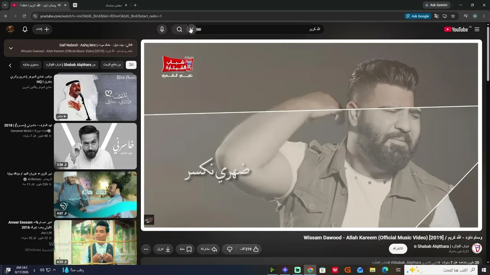Select the الكل filter chip

131,65
